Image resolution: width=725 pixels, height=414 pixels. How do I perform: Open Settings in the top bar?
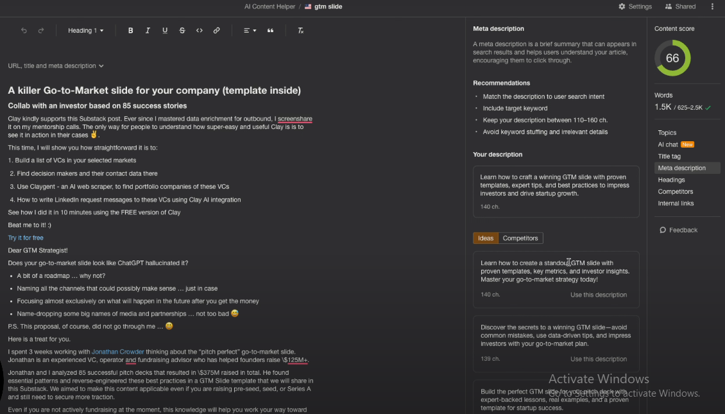[635, 6]
